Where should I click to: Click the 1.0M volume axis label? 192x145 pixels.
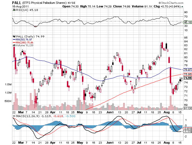pyautogui.click(x=8, y=92)
